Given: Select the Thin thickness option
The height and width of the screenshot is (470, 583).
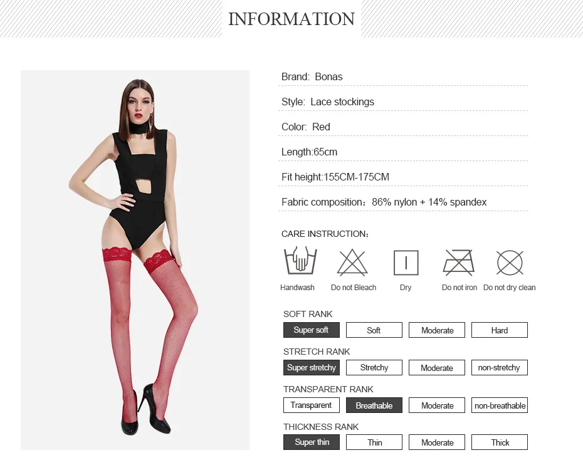Looking at the screenshot, I should click(374, 442).
